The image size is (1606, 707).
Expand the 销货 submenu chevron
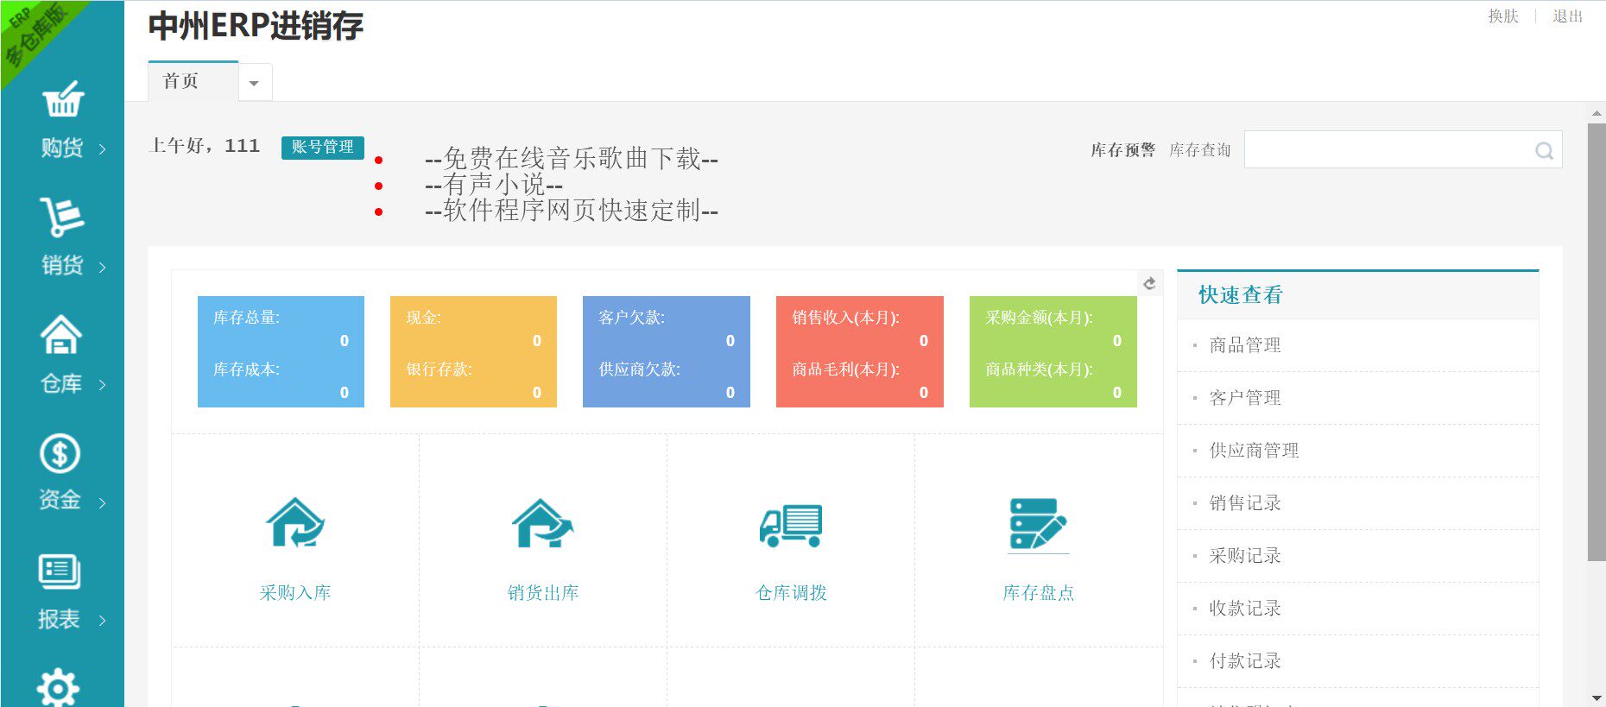(103, 267)
